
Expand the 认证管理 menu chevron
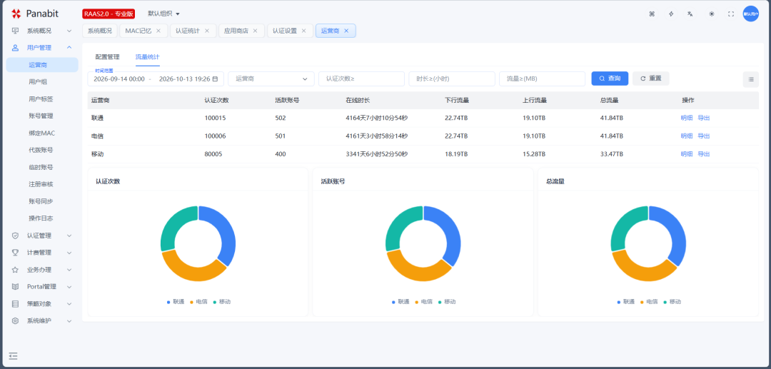pos(69,236)
